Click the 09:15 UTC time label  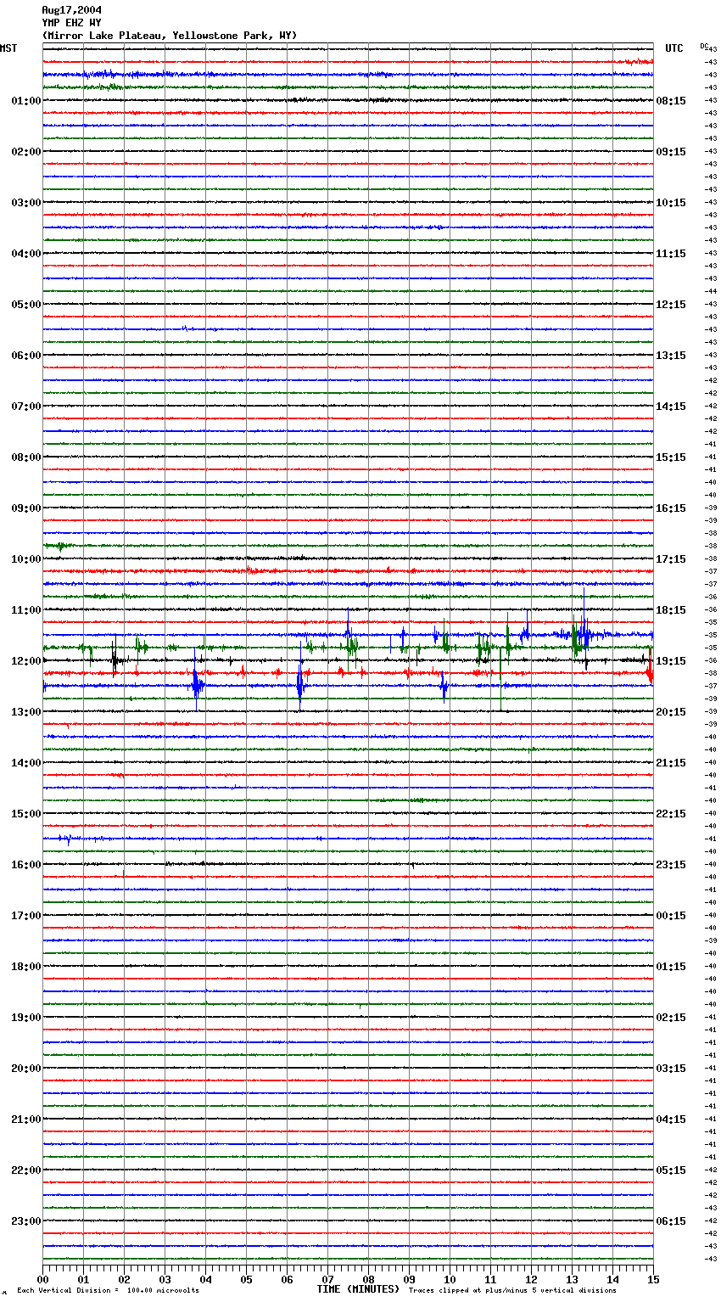point(671,152)
